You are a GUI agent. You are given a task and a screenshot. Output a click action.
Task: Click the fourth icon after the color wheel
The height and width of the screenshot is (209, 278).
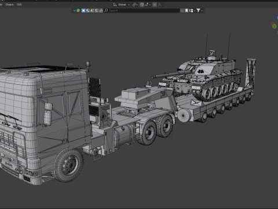pyautogui.click(x=96, y=10)
